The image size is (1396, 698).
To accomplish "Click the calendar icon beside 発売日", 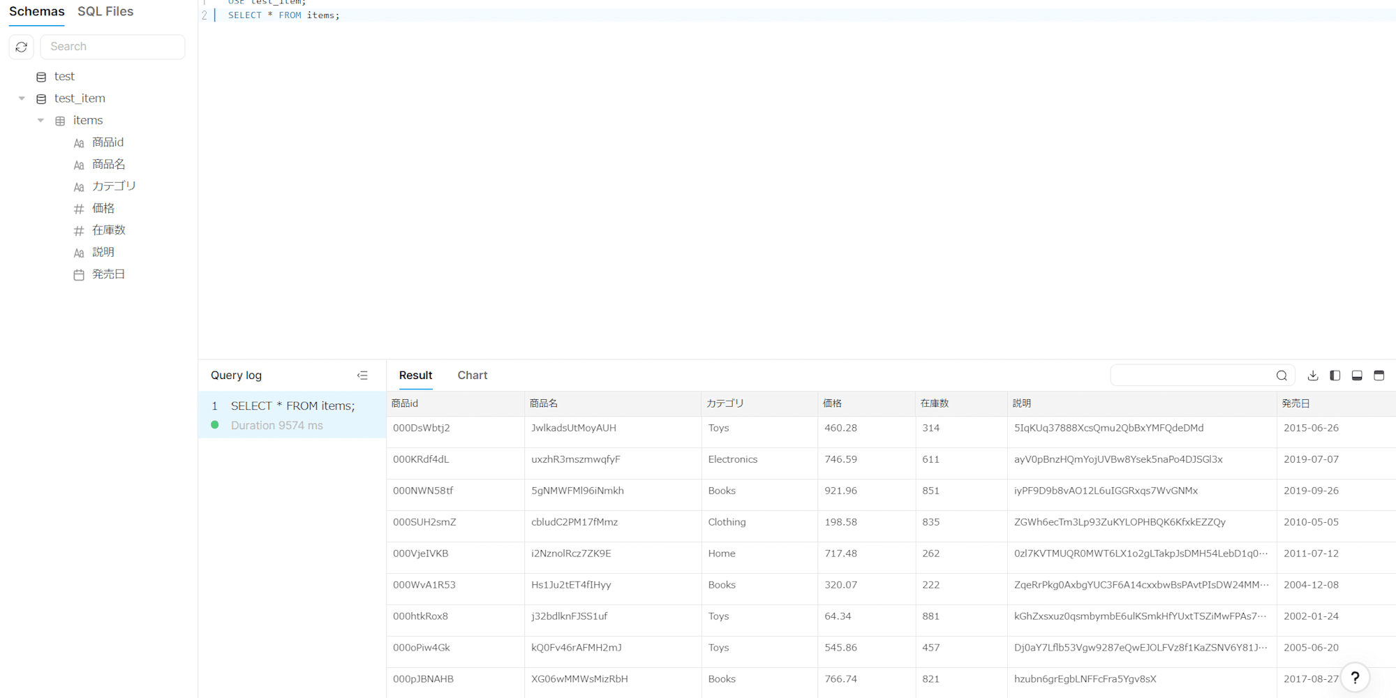I will [79, 275].
